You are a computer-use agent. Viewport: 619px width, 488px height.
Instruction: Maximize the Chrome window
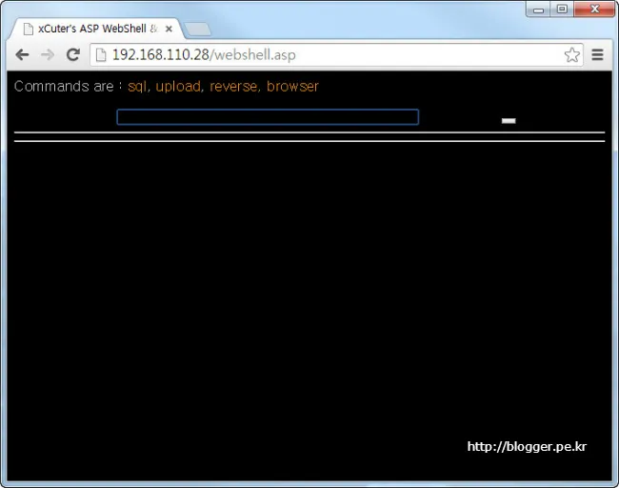pyautogui.click(x=562, y=10)
